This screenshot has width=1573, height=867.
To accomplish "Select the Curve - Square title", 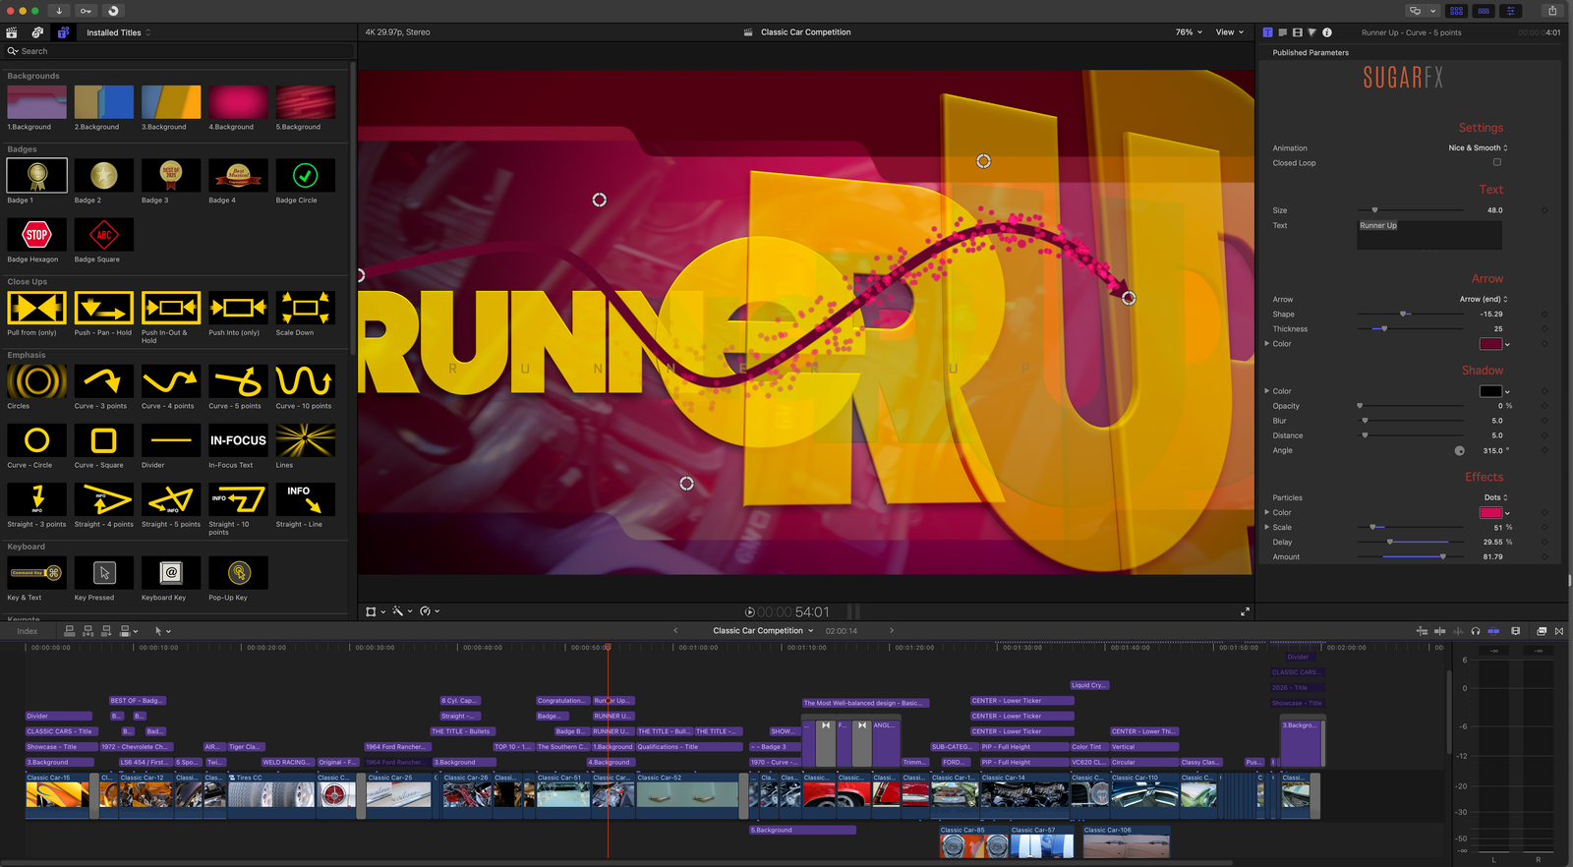I will coord(104,440).
